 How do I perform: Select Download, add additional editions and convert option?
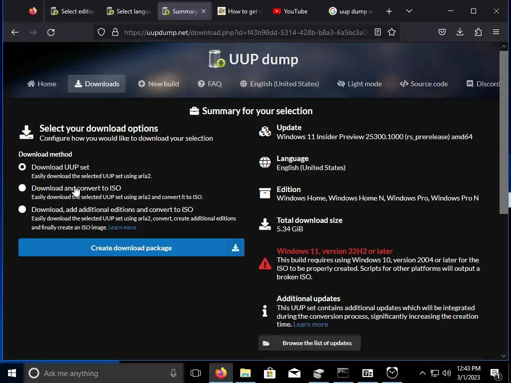(22, 209)
